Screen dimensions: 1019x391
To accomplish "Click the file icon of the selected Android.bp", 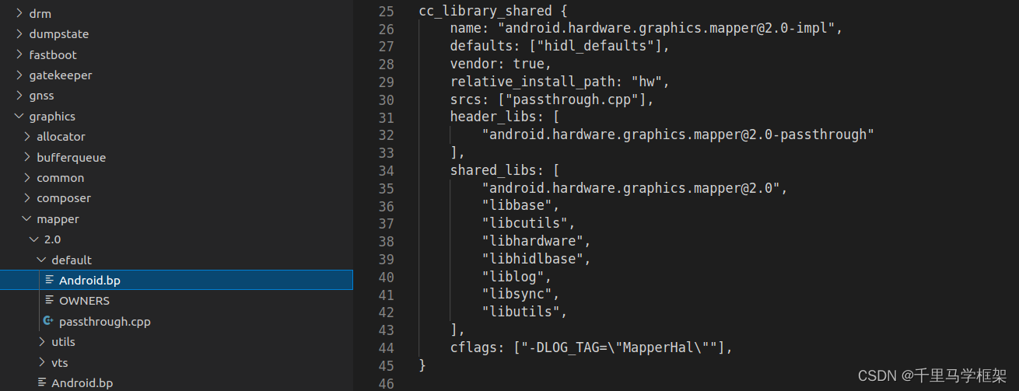I will (x=50, y=280).
